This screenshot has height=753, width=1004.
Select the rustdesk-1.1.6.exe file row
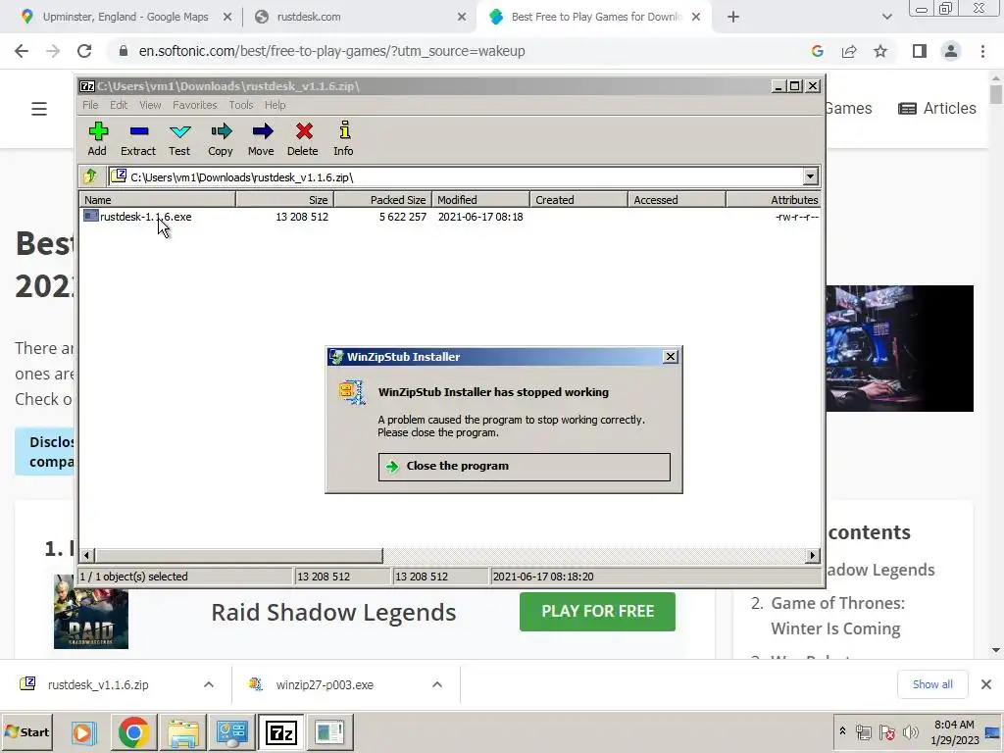coord(450,217)
